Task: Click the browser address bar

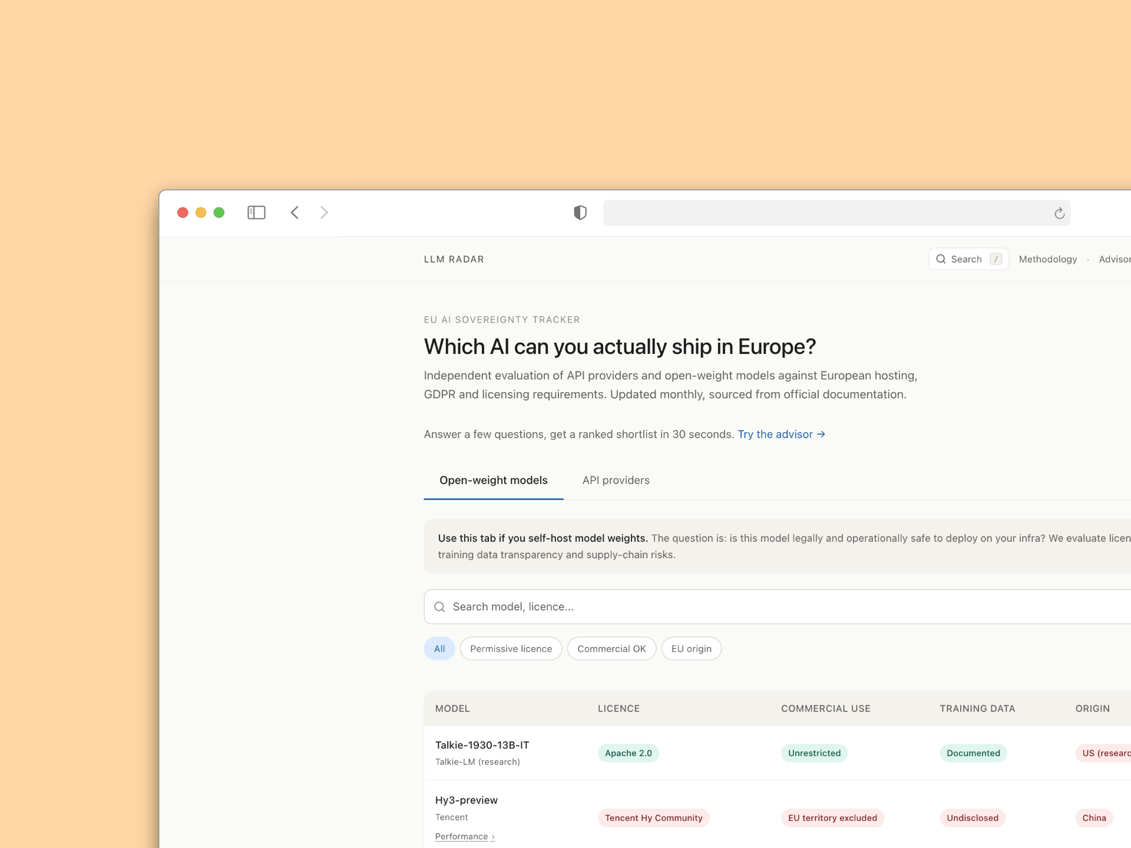Action: [825, 213]
